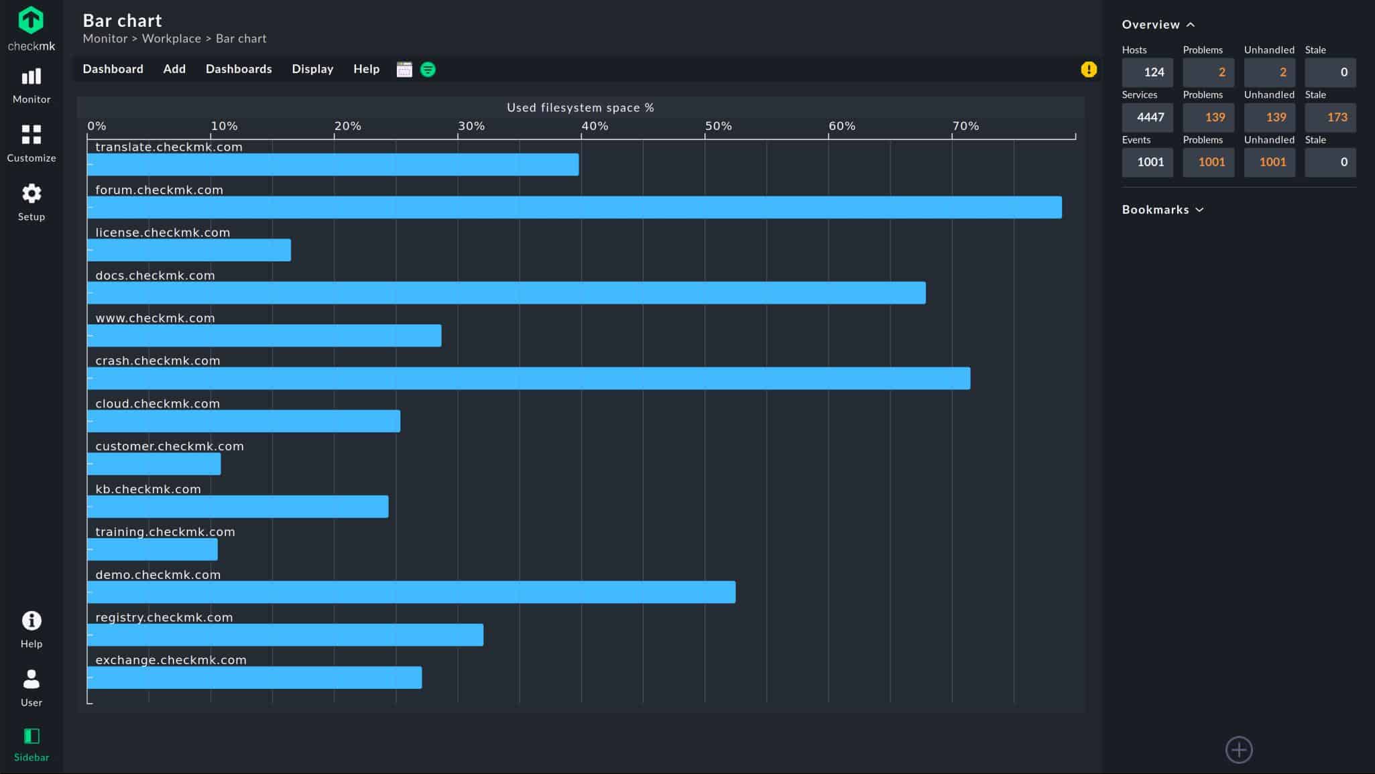Open the Help info icon in sidebar

click(x=32, y=629)
